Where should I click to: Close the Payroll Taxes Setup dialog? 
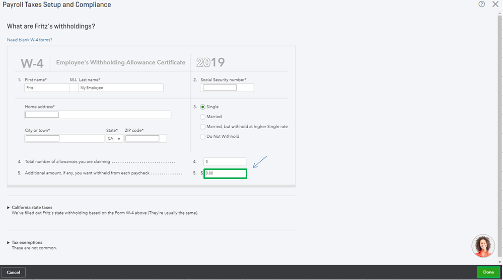[x=495, y=5]
